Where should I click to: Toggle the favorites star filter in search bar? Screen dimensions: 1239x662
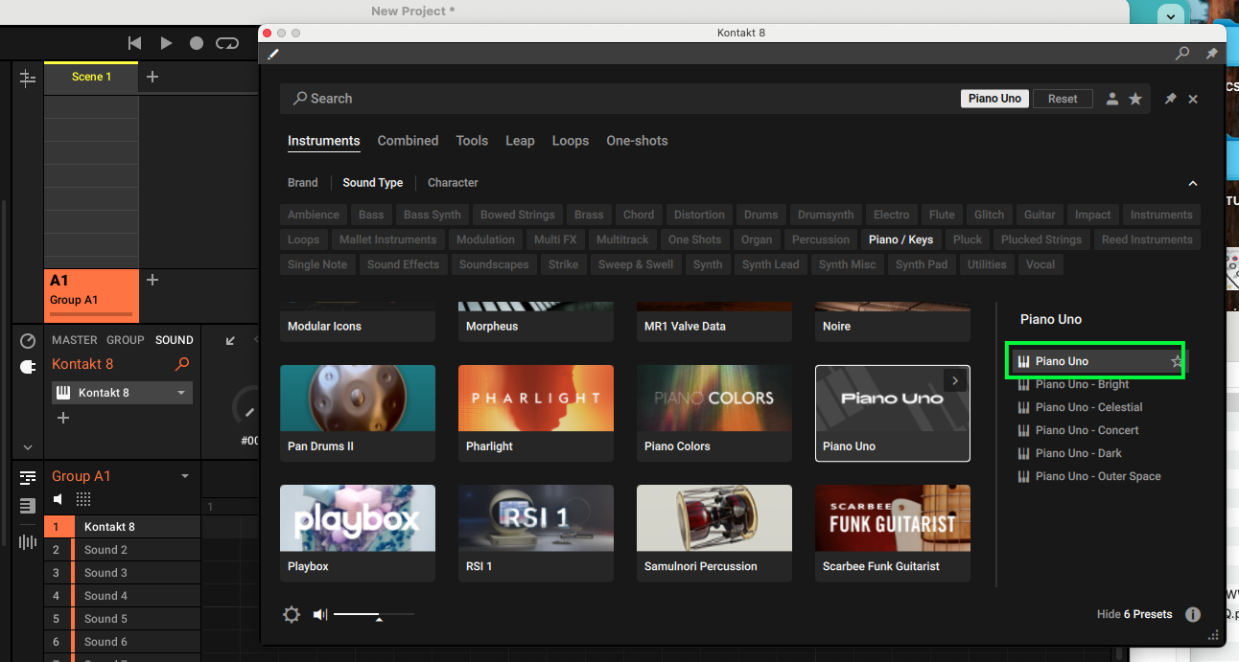(1135, 99)
